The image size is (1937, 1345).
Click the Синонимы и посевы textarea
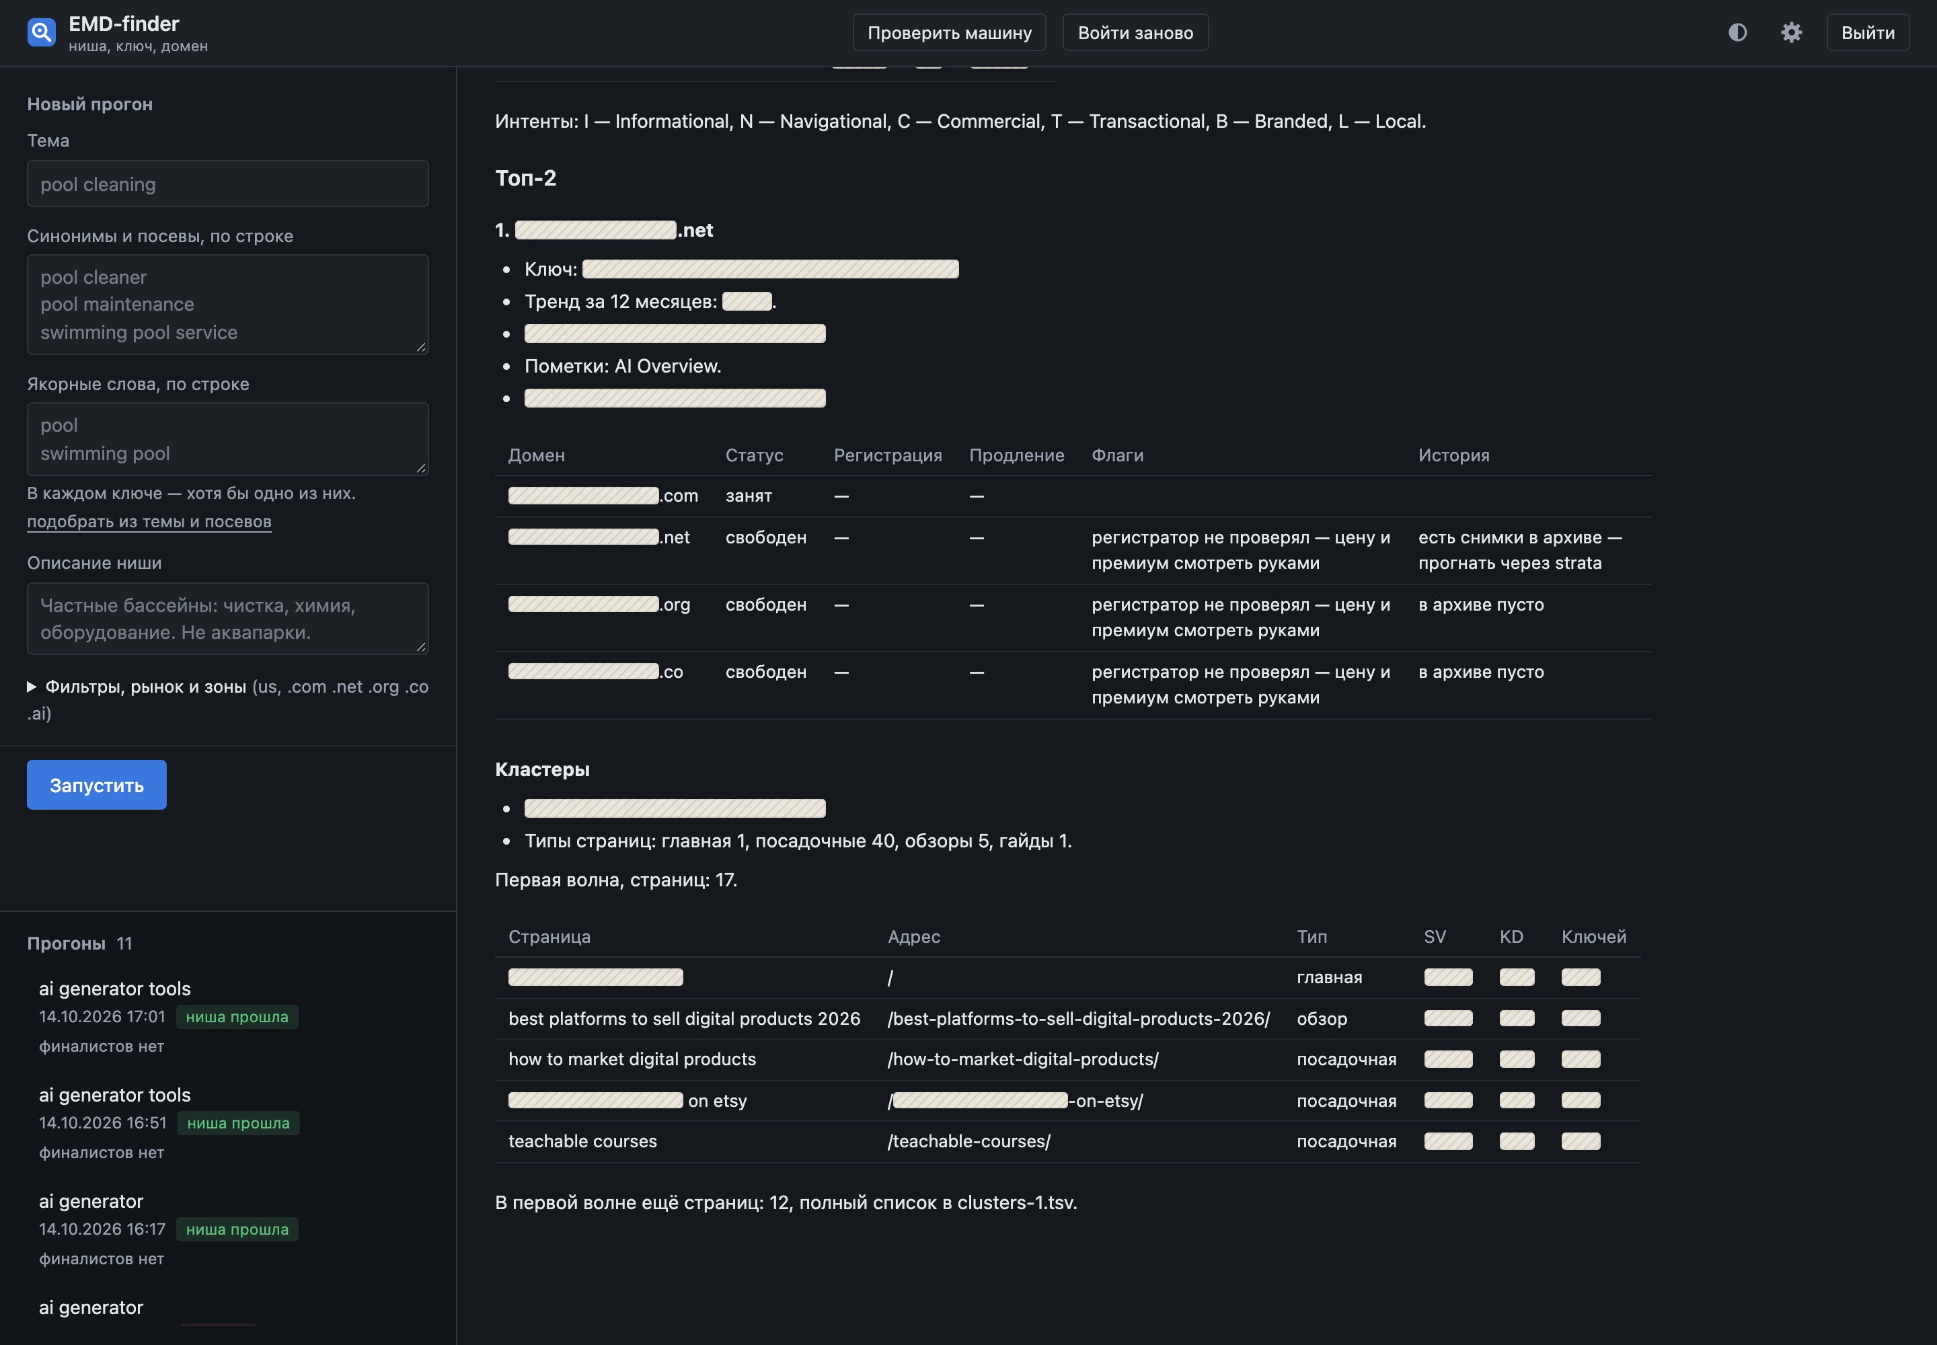click(x=227, y=304)
